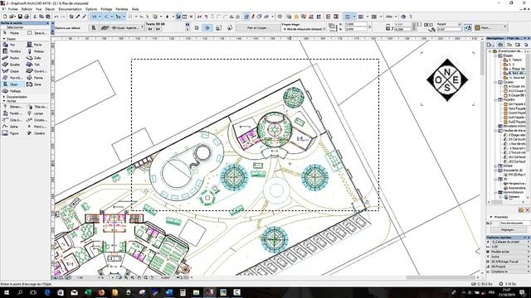Click the red delete icon in Navigator
The width and height of the screenshot is (531, 298).
(x=528, y=210)
